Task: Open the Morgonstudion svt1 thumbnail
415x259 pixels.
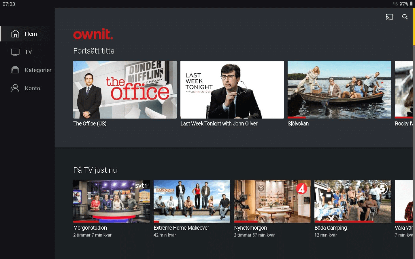Action: tap(112, 201)
